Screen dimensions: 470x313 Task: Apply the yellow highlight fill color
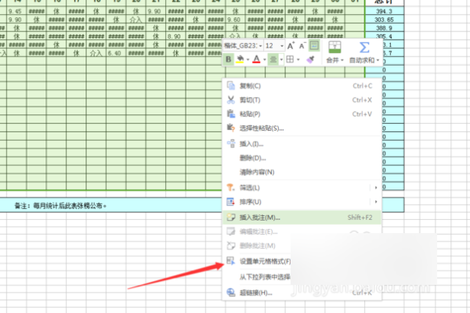tap(240, 59)
